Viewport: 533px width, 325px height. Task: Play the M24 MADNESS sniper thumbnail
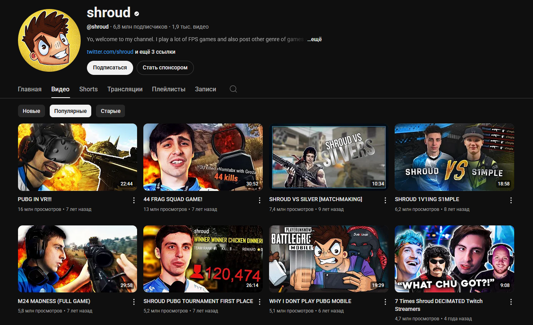[x=78, y=259]
